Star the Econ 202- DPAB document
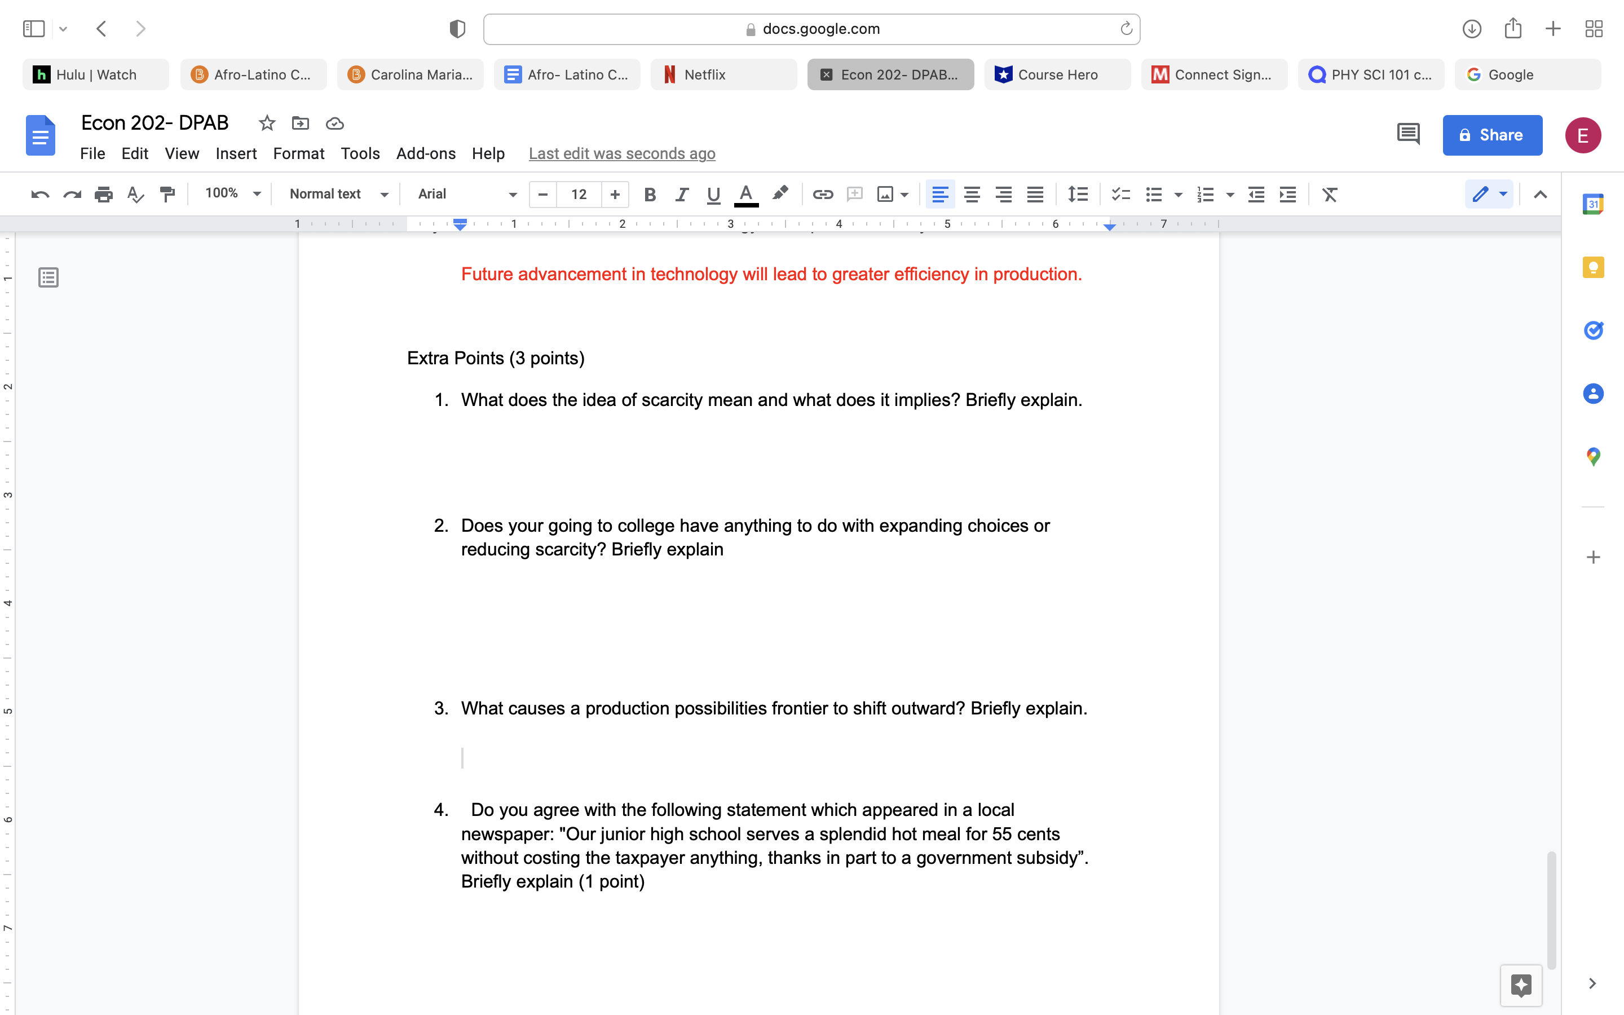The height and width of the screenshot is (1015, 1624). [x=267, y=123]
